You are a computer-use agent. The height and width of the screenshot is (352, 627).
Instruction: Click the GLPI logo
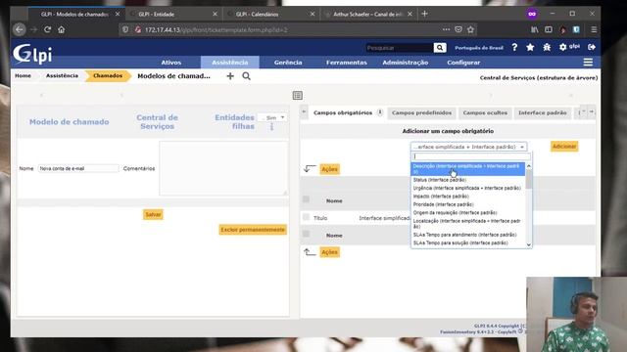pos(32,54)
